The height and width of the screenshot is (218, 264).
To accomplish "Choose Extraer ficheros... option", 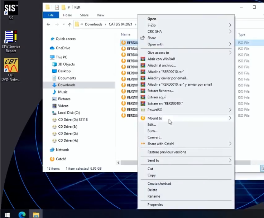I will click(160, 91).
